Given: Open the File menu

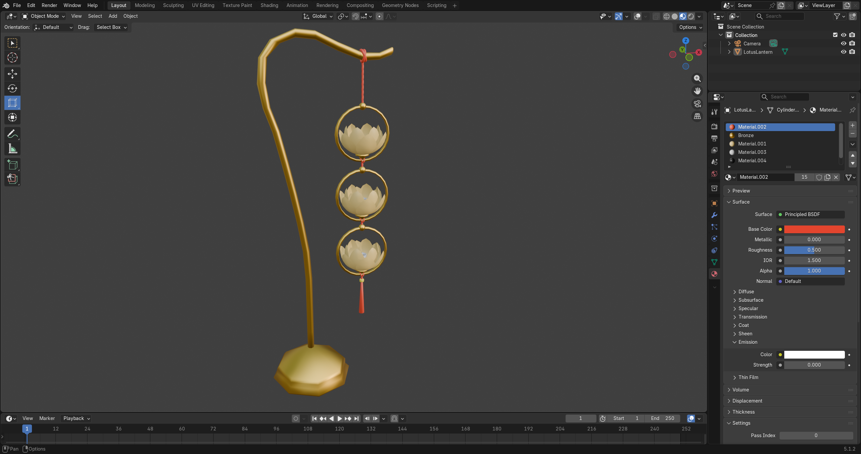Looking at the screenshot, I should click(x=17, y=5).
